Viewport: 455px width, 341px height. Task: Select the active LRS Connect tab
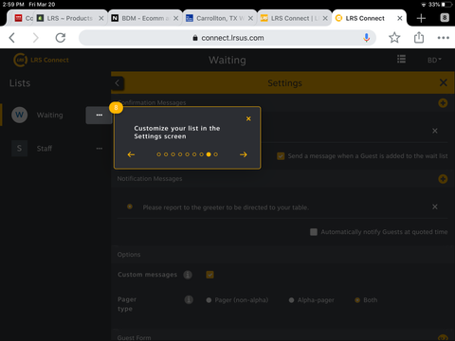365,18
